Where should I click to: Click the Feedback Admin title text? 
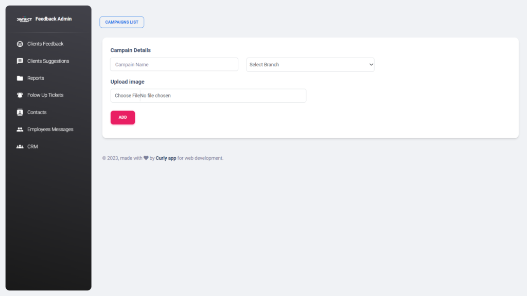pyautogui.click(x=54, y=19)
